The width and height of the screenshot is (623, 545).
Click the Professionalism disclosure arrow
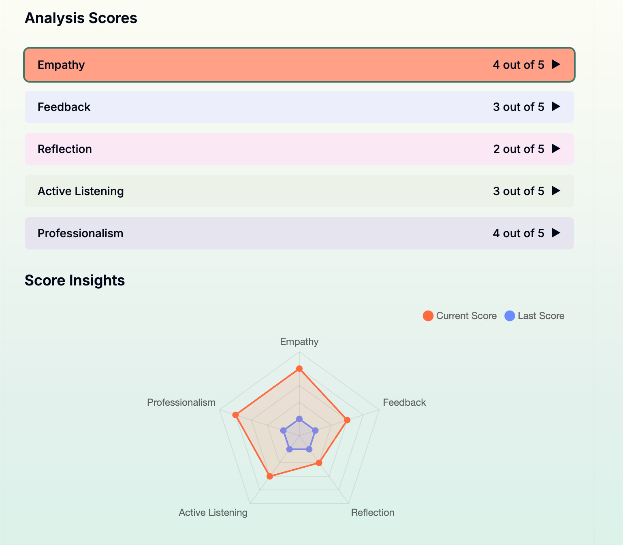pyautogui.click(x=556, y=233)
